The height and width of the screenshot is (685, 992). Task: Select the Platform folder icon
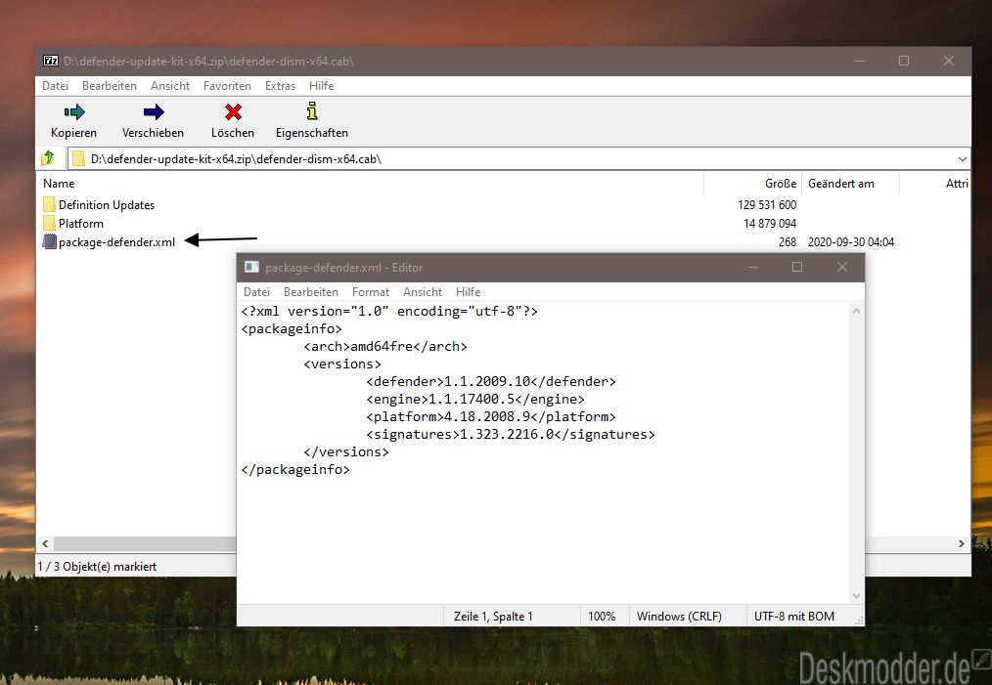49,223
